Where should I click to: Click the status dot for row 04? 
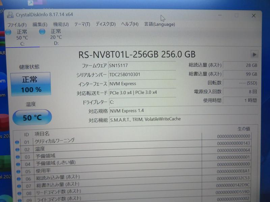(x=18, y=164)
